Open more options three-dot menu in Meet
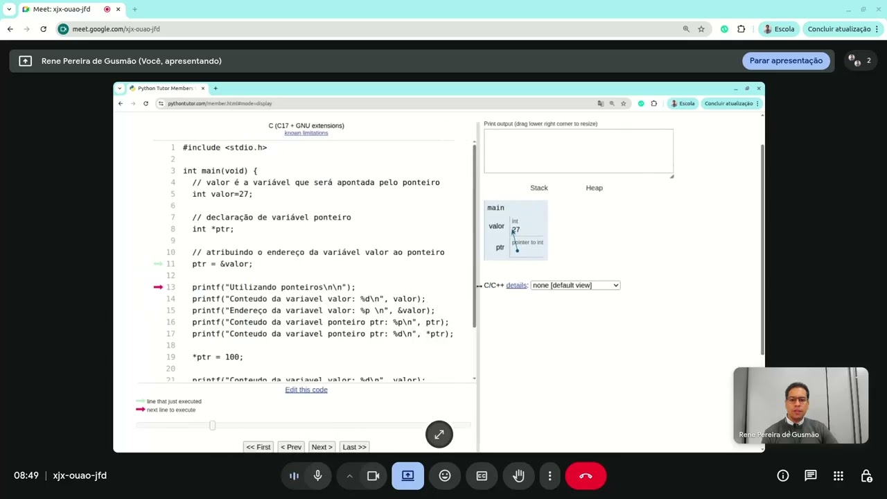 coord(550,475)
